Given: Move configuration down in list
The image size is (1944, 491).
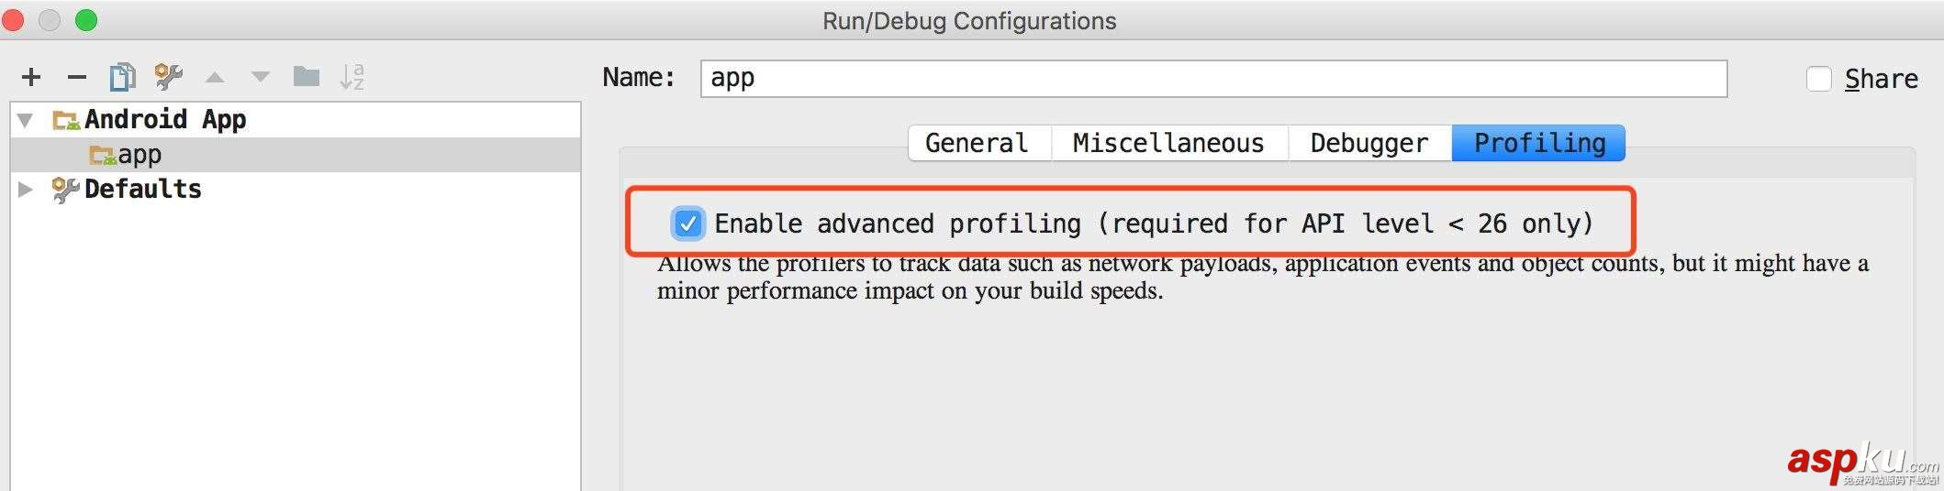Looking at the screenshot, I should (x=261, y=78).
